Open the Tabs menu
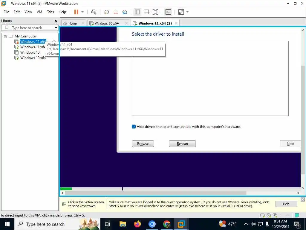This screenshot has height=230, width=306. (50, 12)
